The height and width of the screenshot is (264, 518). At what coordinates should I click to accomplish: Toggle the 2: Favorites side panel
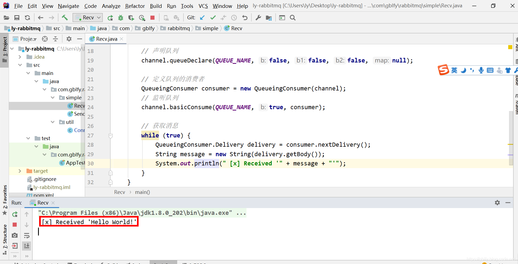(x=5, y=200)
